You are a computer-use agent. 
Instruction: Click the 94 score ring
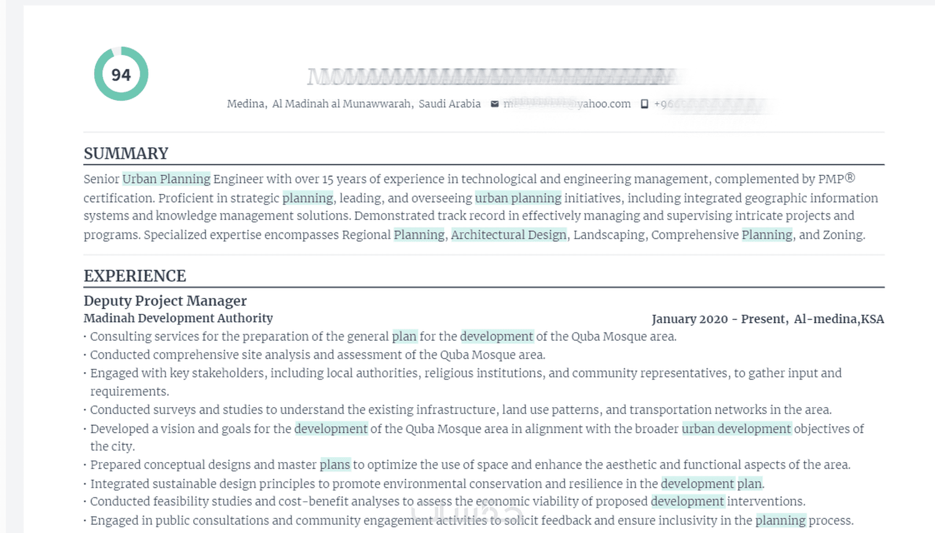tap(121, 74)
